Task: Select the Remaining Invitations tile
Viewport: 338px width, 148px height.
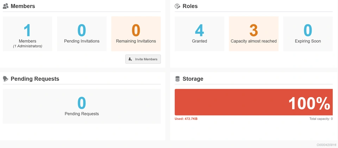Action: (x=136, y=34)
